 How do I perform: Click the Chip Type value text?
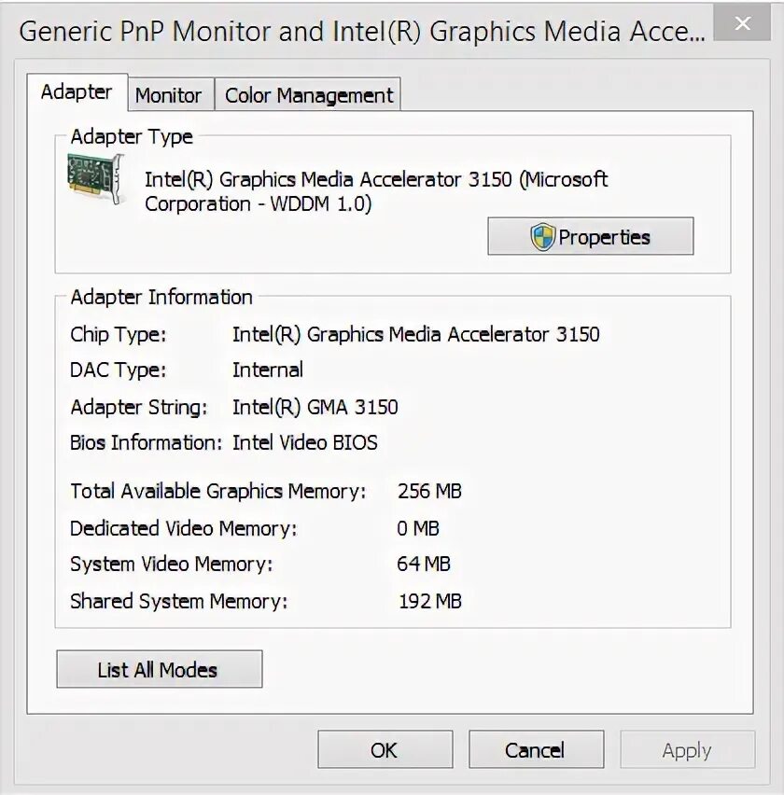(416, 335)
